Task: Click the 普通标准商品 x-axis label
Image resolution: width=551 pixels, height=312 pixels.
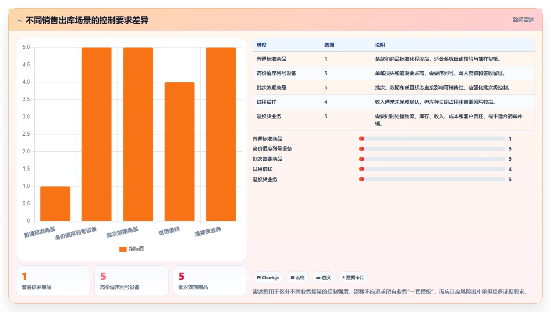Action: (x=39, y=232)
